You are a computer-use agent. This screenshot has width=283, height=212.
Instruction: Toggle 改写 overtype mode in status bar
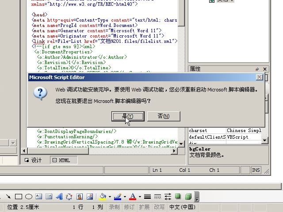[159, 207]
